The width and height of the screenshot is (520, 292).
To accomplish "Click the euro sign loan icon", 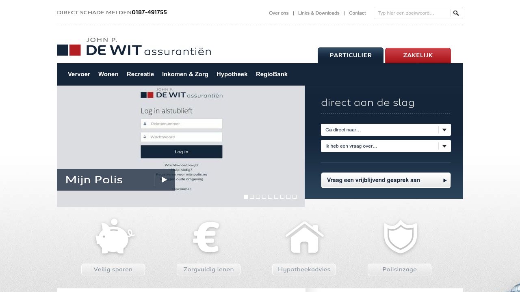I will [x=206, y=238].
